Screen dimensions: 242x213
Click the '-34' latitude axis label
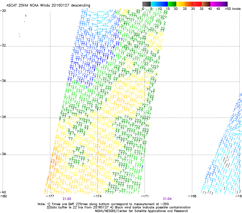pos(3,81)
